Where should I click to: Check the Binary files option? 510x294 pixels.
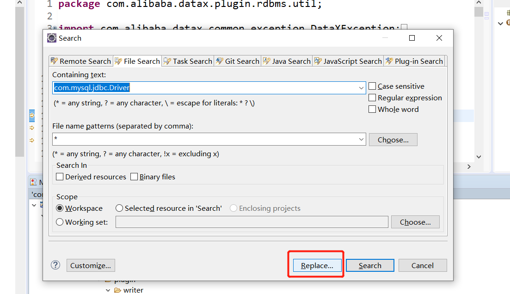133,177
